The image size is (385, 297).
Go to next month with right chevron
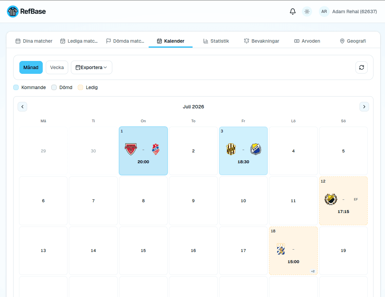pyautogui.click(x=364, y=107)
